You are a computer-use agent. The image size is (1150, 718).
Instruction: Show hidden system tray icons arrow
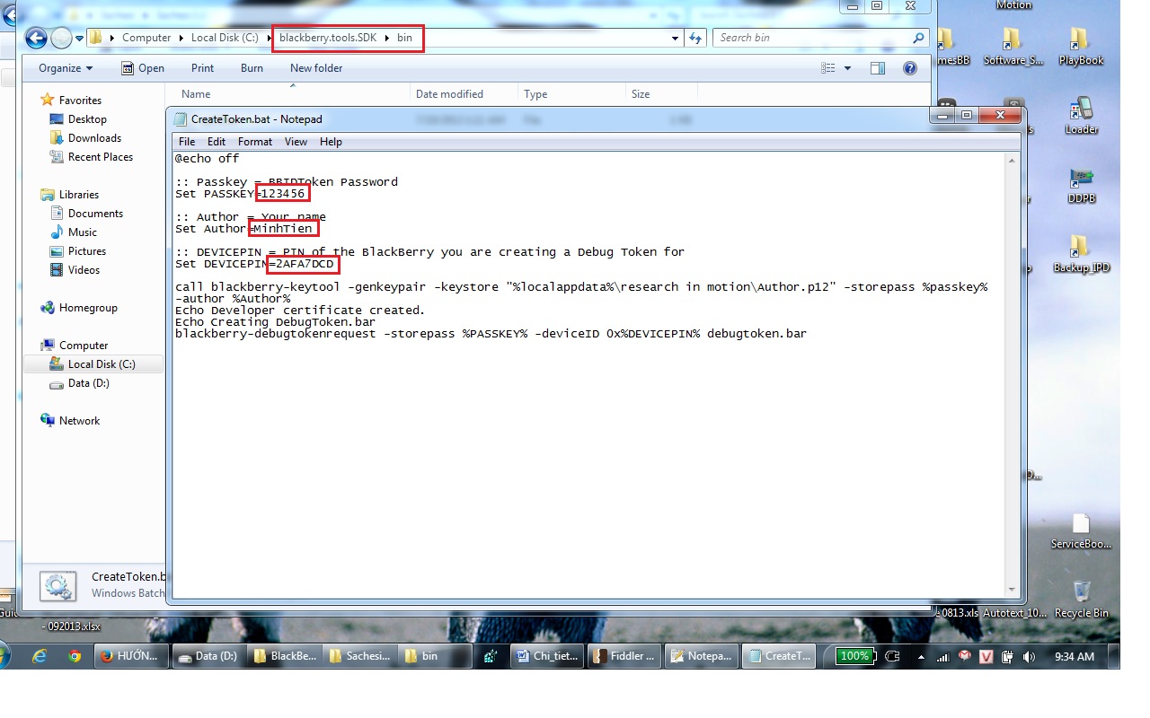tap(921, 657)
